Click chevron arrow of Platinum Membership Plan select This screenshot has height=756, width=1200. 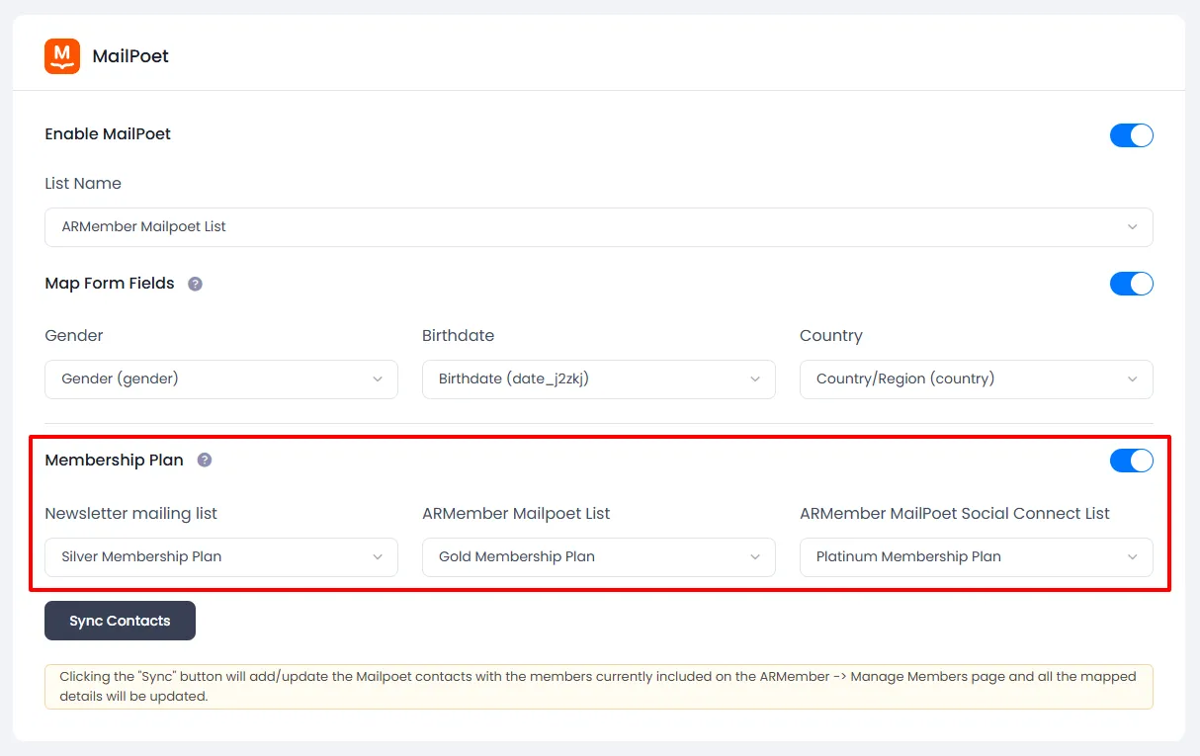click(1132, 557)
